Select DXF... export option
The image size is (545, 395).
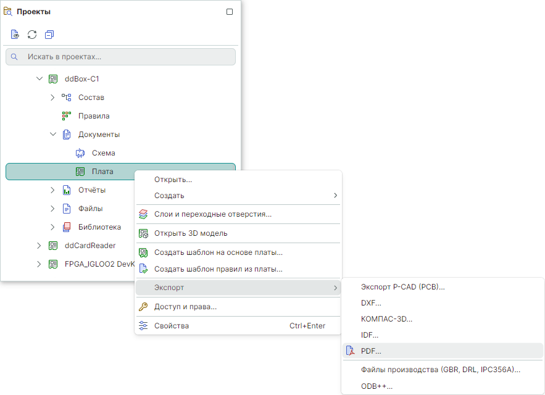tap(371, 303)
